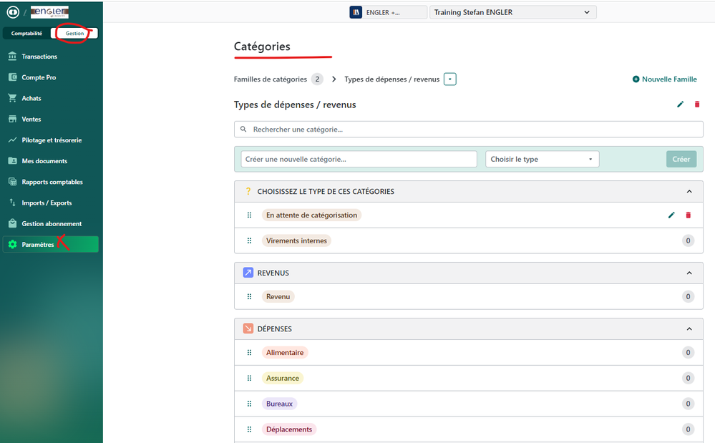The width and height of the screenshot is (715, 443).
Task: Open Pilotage et trésorerie menu item
Action: [x=52, y=140]
